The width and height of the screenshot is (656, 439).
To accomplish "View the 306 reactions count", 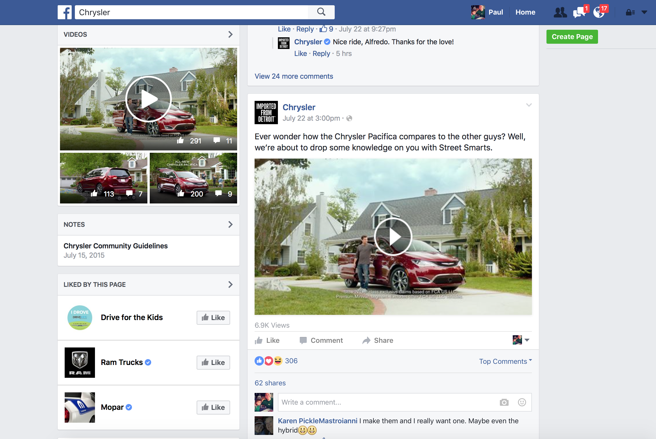I will point(291,361).
